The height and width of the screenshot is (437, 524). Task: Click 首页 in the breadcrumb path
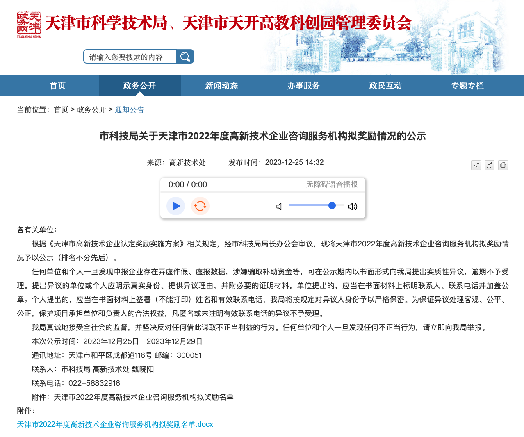click(61, 110)
